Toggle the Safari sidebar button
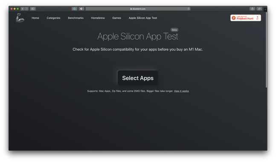Screen dimensions: 276x162 tap(33, 9)
